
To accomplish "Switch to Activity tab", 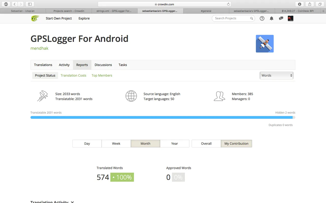I will pos(64,65).
